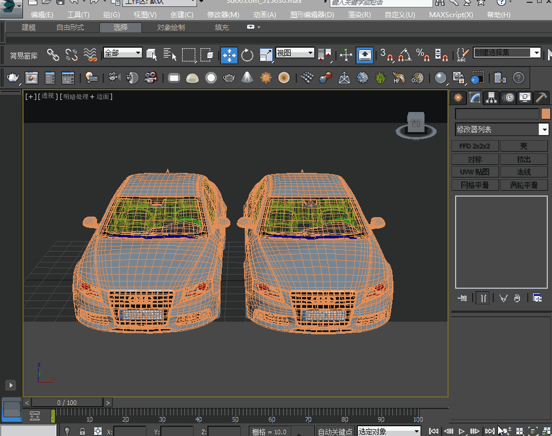This screenshot has height=436, width=552.
Task: Toggle the selection lock padlock
Action: click(x=83, y=431)
